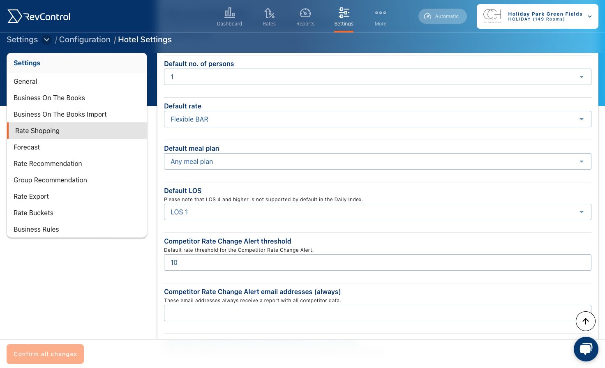Select Forecast in sidebar
This screenshot has height=368, width=605.
click(77, 147)
